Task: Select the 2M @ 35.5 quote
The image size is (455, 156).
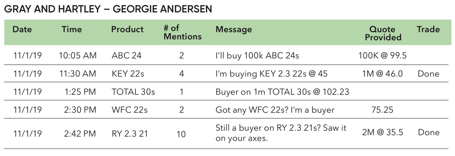Action: [x=382, y=133]
